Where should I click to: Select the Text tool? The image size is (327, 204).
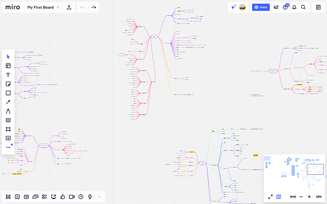(x=8, y=75)
